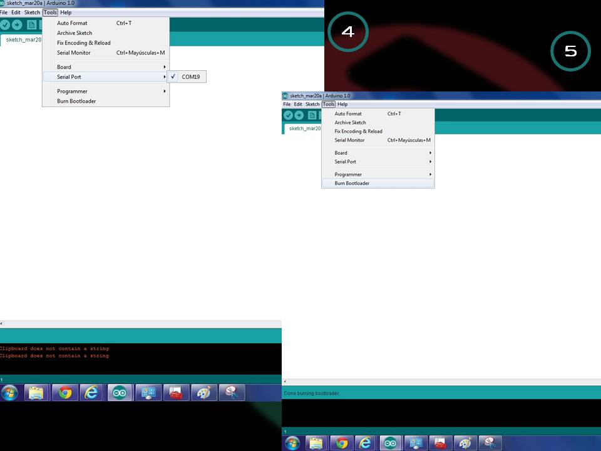Image resolution: width=601 pixels, height=451 pixels.
Task: Open Paint palette icon on left taskbar
Action: [x=203, y=393]
